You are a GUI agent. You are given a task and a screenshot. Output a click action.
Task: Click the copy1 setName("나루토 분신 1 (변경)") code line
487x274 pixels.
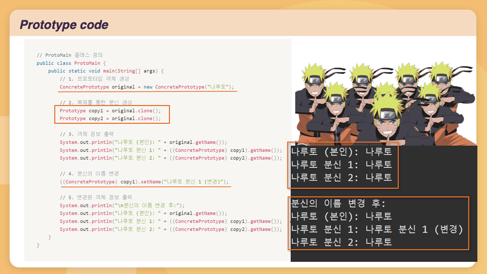pyautogui.click(x=144, y=182)
